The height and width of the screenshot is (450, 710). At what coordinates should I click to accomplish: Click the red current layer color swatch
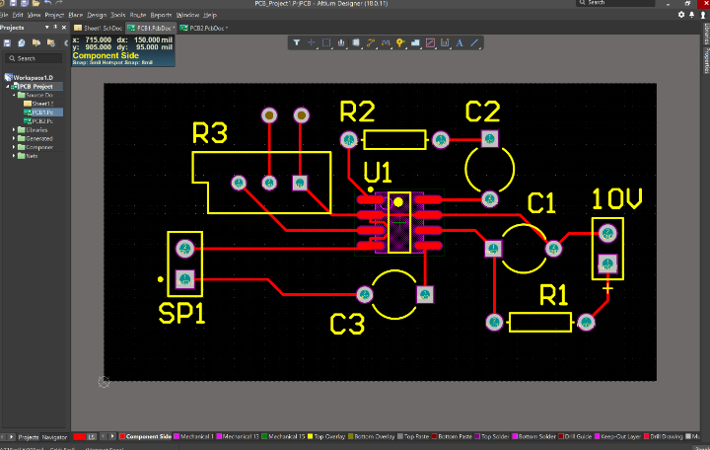tap(79, 436)
